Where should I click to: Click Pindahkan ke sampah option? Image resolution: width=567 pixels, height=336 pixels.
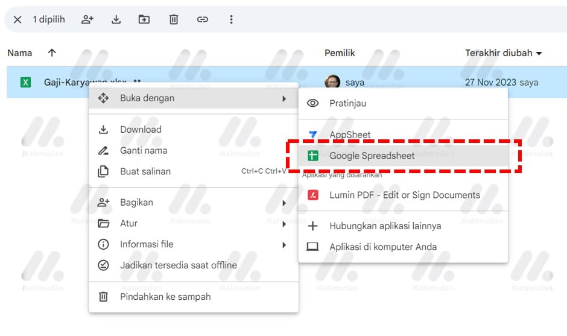coord(165,297)
